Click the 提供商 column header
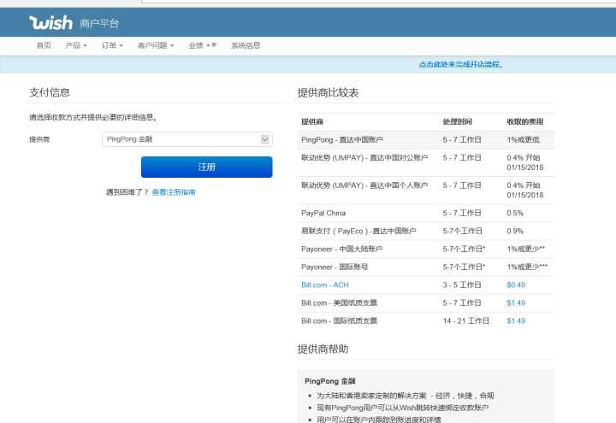 (x=312, y=121)
